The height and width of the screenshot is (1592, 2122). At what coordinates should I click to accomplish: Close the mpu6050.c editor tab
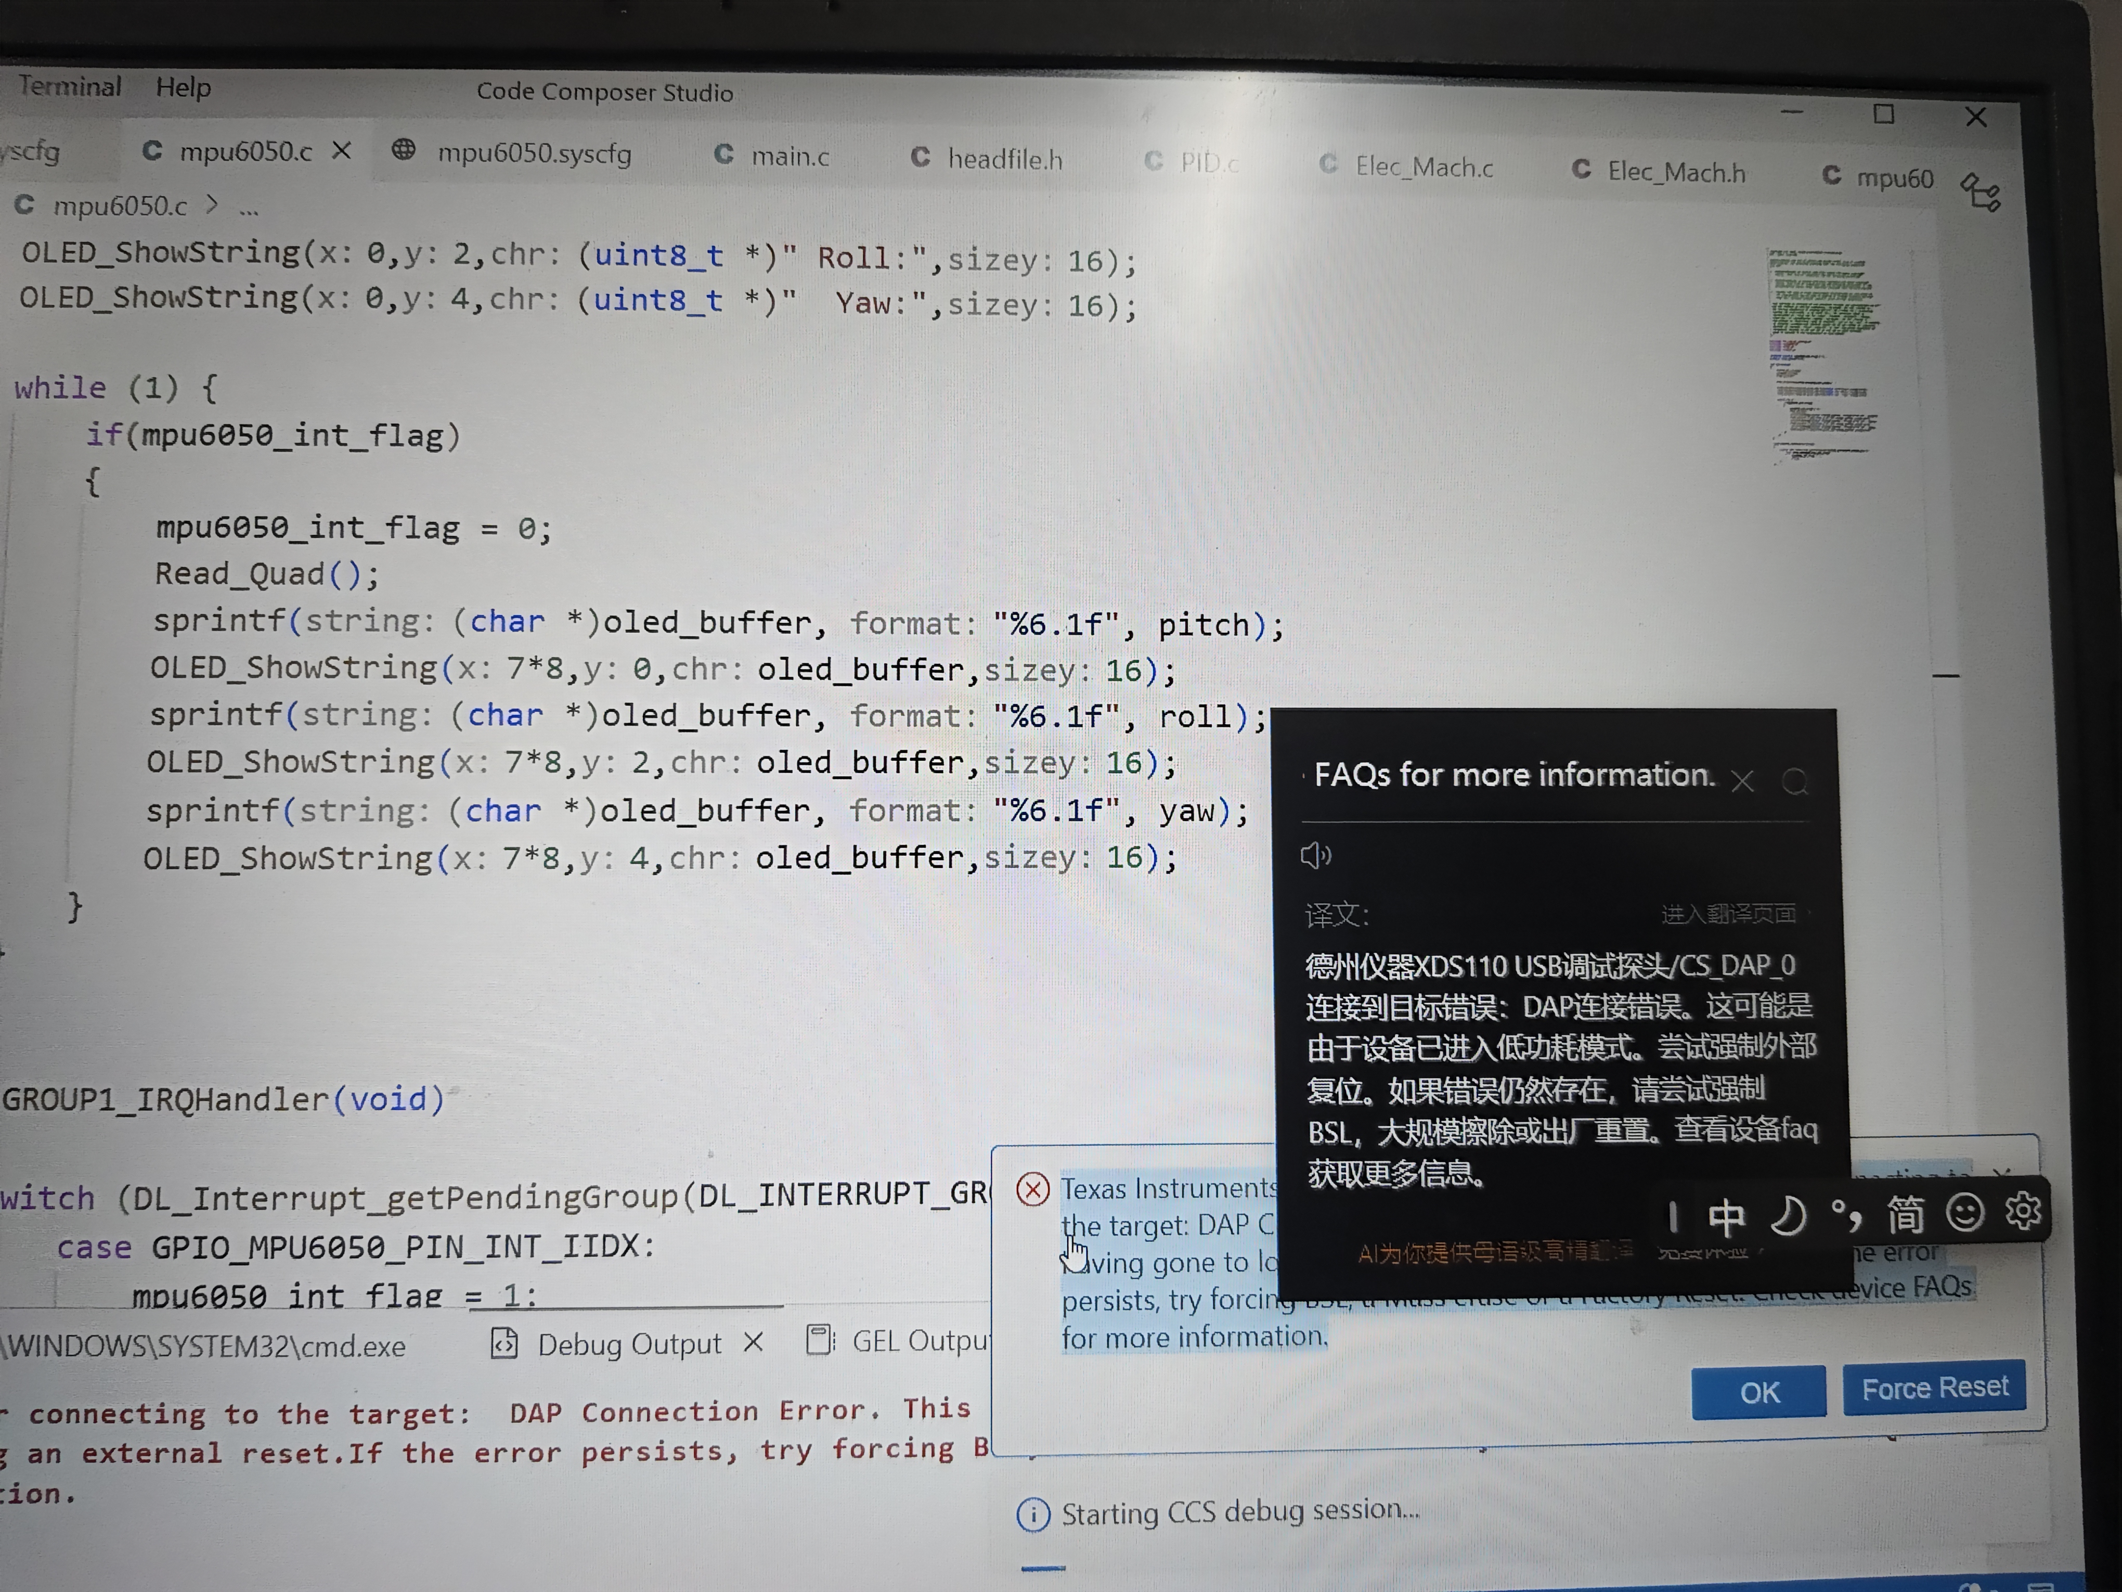[342, 151]
